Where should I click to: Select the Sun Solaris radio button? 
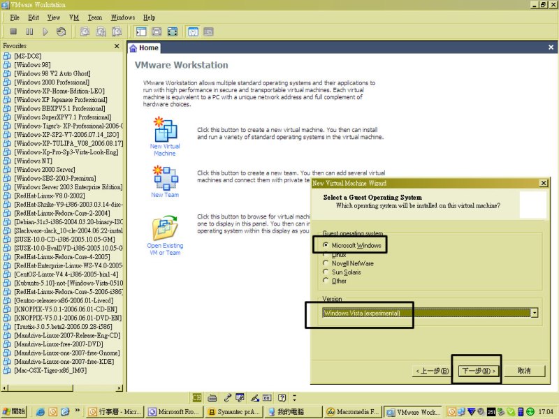click(325, 272)
